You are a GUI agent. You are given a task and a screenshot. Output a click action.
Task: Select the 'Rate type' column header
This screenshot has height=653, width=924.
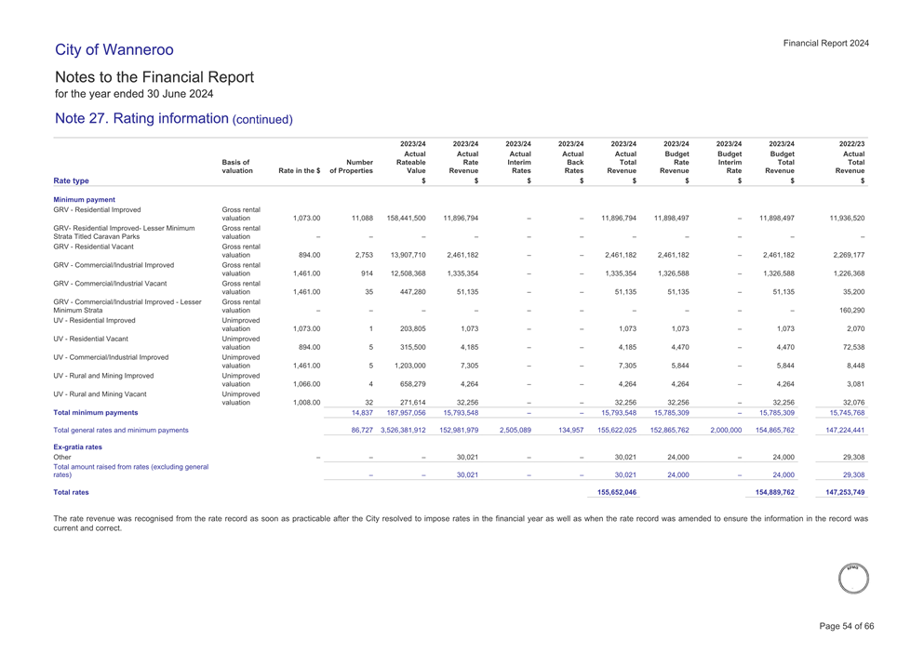pyautogui.click(x=72, y=180)
